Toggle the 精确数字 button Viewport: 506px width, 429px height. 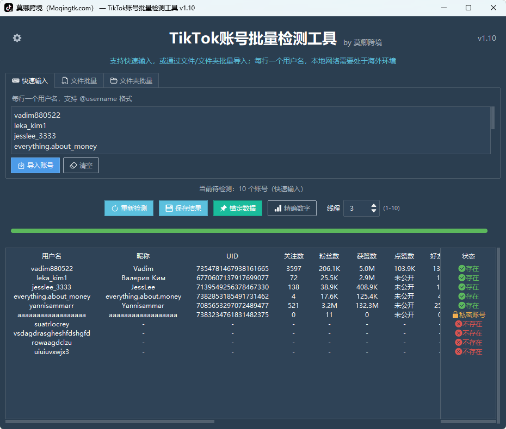[292, 209]
